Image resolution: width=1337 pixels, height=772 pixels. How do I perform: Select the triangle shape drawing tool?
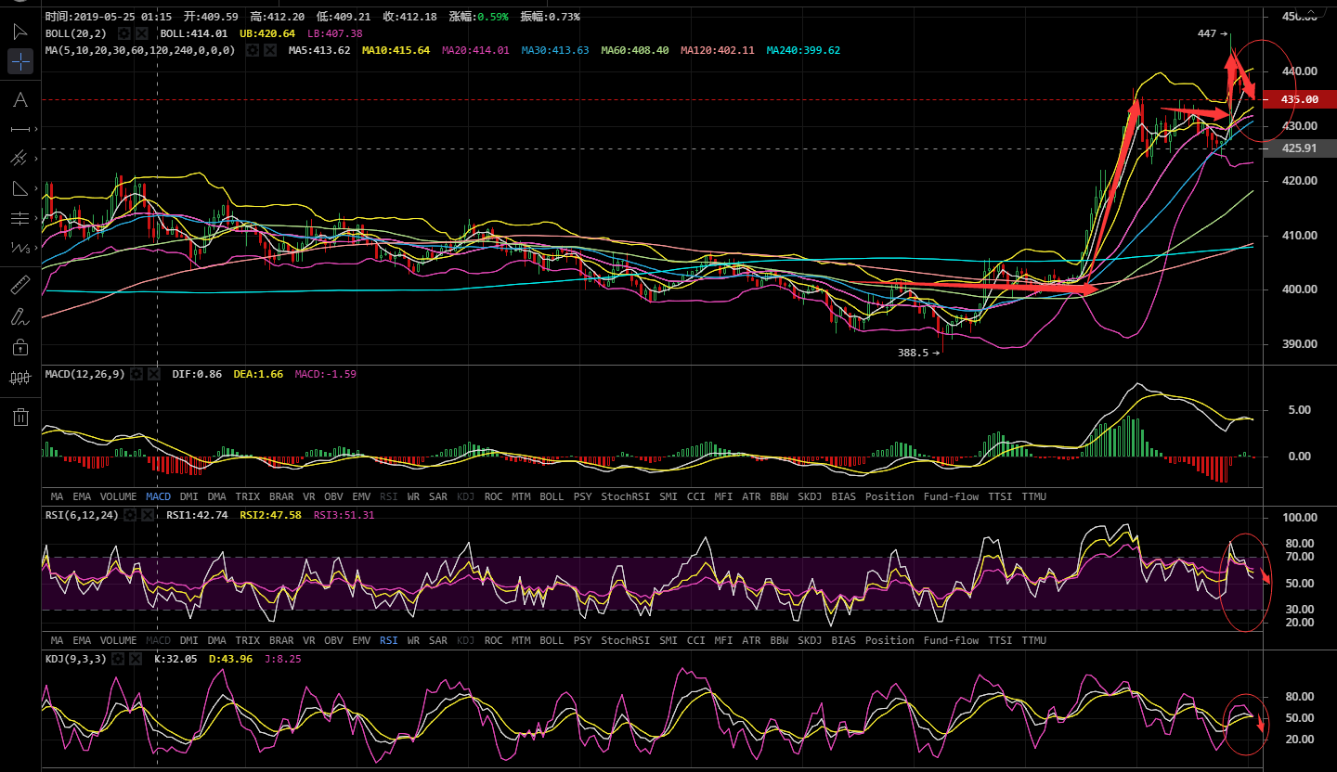[x=20, y=188]
